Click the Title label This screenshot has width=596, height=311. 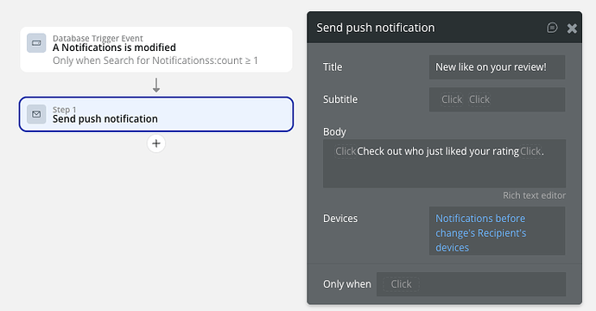click(x=333, y=67)
